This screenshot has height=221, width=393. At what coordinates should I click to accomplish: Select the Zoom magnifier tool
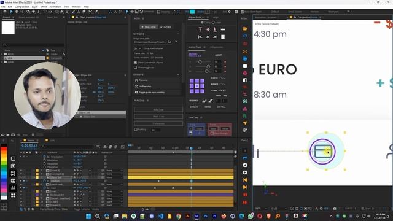pyautogui.click(x=22, y=12)
